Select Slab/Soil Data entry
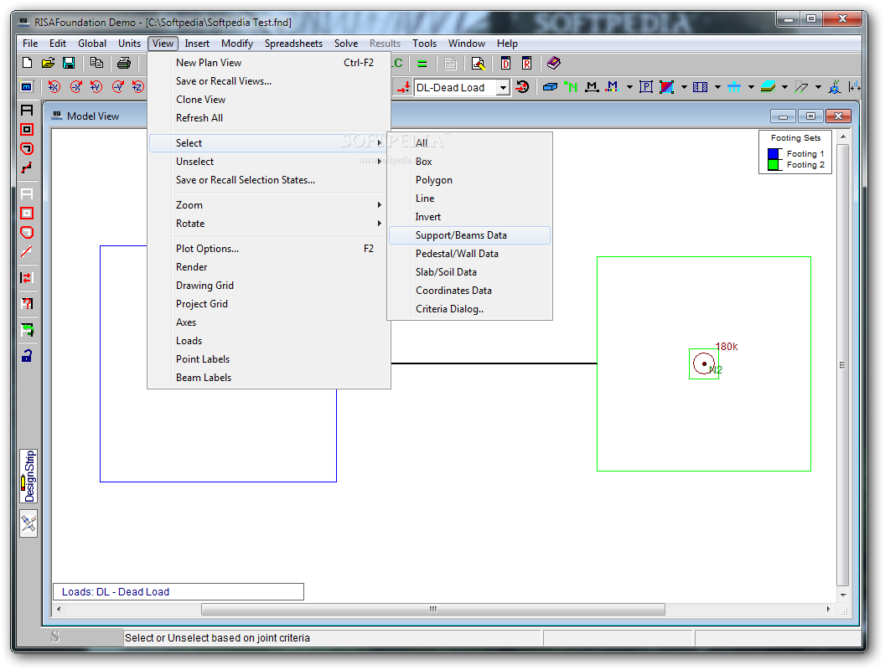 pos(469,272)
